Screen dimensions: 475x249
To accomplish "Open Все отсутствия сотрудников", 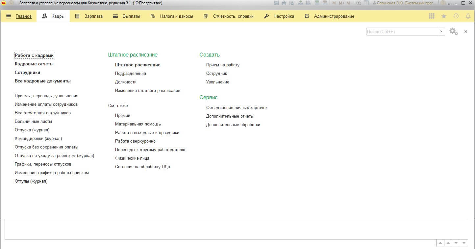I will click(43, 113).
